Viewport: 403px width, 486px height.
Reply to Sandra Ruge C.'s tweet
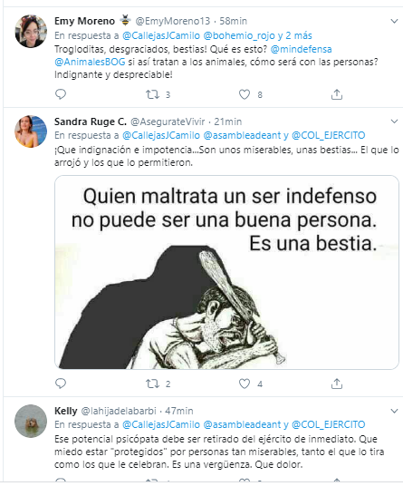pyautogui.click(x=61, y=384)
